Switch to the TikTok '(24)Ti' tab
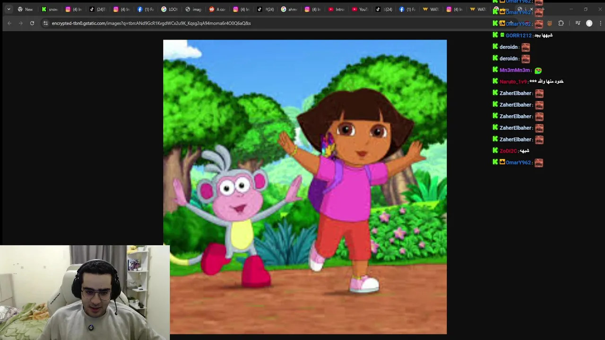605x340 pixels. click(x=97, y=9)
